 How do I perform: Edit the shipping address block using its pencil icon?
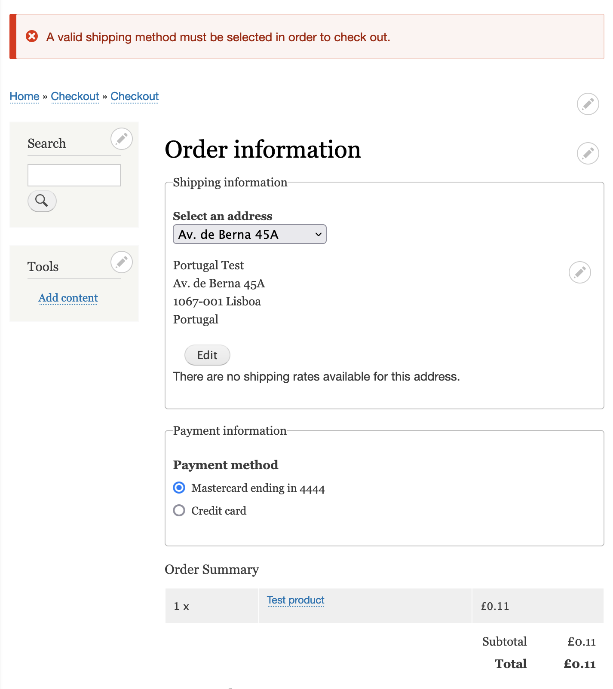point(581,272)
